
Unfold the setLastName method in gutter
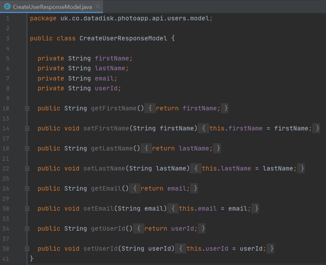tap(27, 169)
